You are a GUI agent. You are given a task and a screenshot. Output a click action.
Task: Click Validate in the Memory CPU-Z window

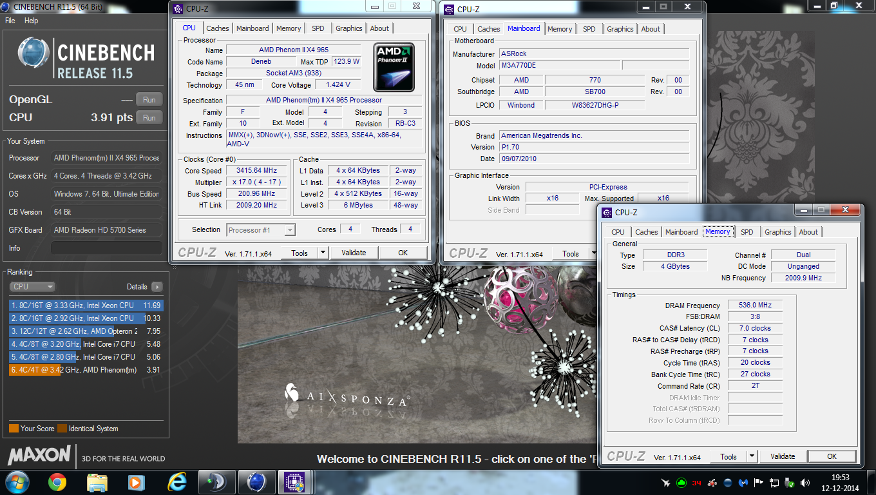(783, 456)
